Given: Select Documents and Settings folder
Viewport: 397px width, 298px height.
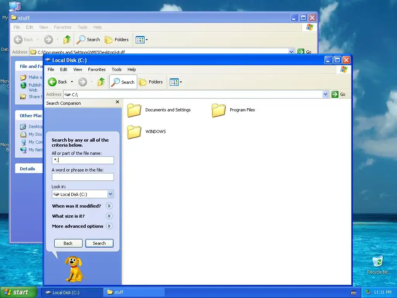Looking at the screenshot, I should point(159,110).
